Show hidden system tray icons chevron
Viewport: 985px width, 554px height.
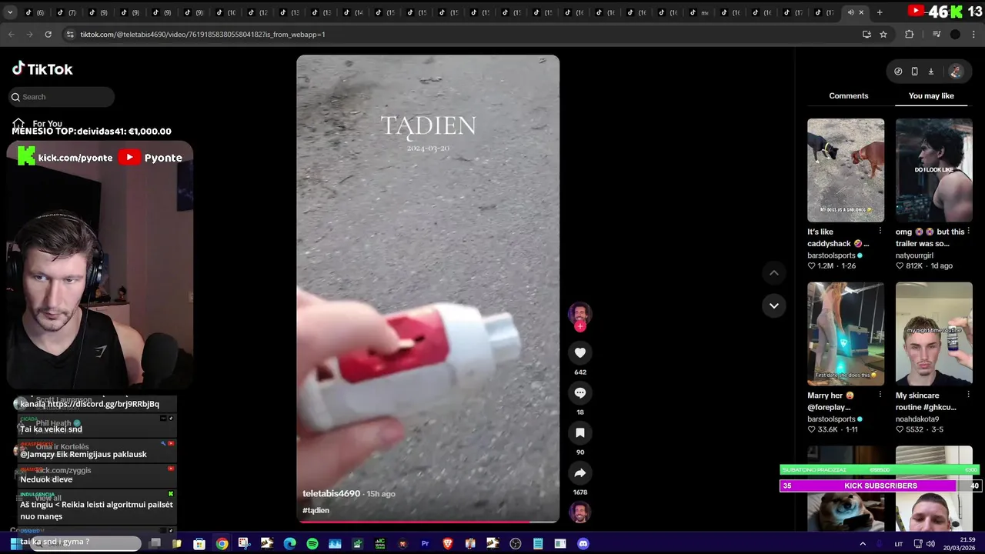point(863,544)
